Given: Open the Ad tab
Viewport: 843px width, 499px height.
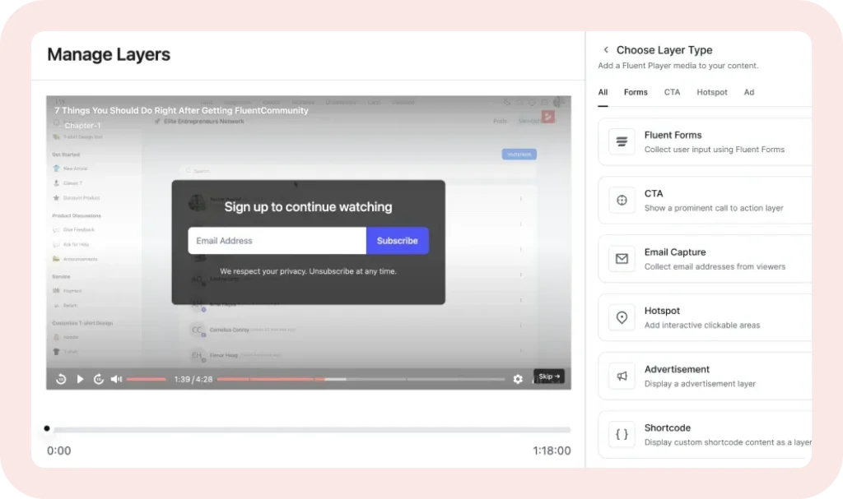Looking at the screenshot, I should point(749,92).
